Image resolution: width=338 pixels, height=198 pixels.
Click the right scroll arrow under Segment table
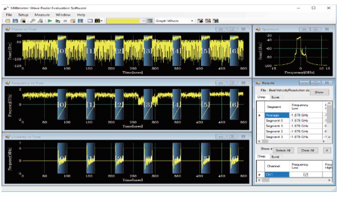coord(323,141)
